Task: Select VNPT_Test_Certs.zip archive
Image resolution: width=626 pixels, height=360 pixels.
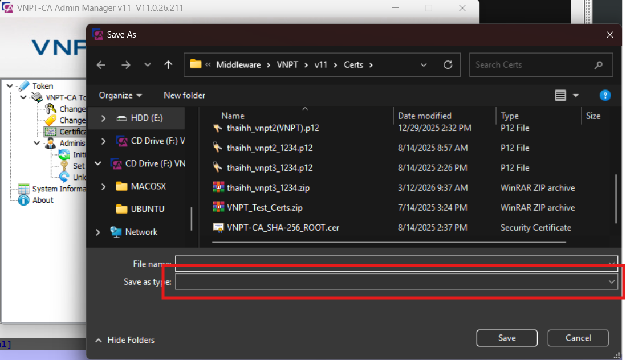Action: (265, 208)
